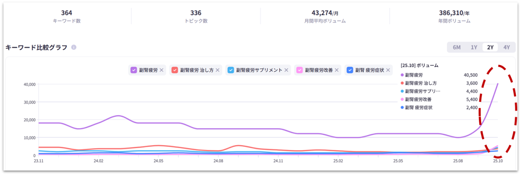Select the 6M time range
The height and width of the screenshot is (175, 521).
pyautogui.click(x=457, y=48)
